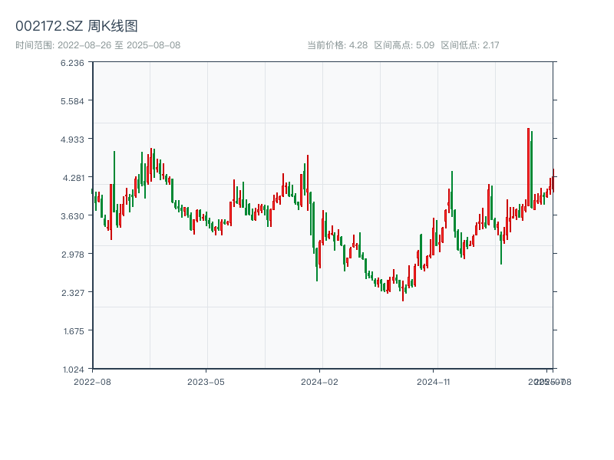Click the x-axis label 2022-08

point(92,382)
